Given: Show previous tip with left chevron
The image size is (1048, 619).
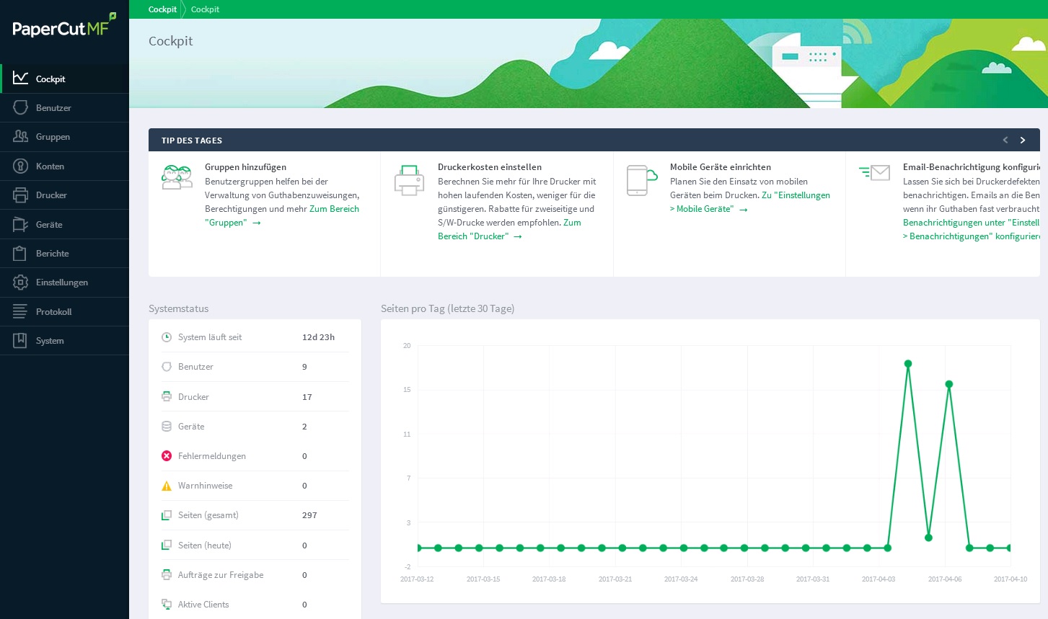Looking at the screenshot, I should [1005, 141].
